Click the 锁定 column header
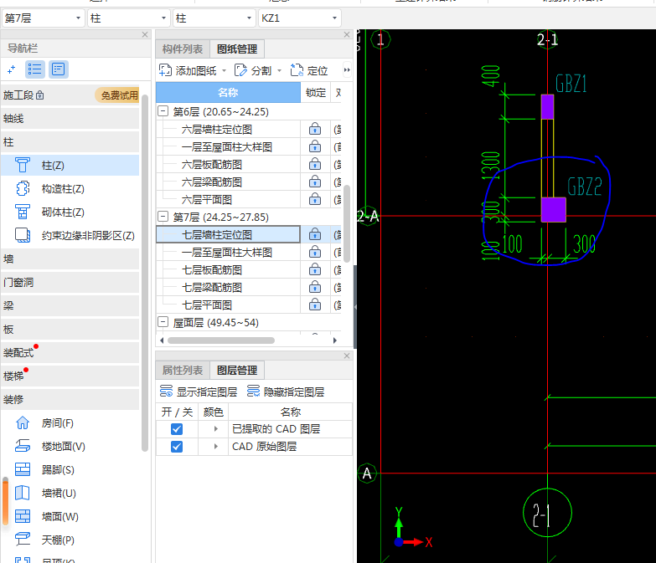This screenshot has height=563, width=656. [316, 92]
